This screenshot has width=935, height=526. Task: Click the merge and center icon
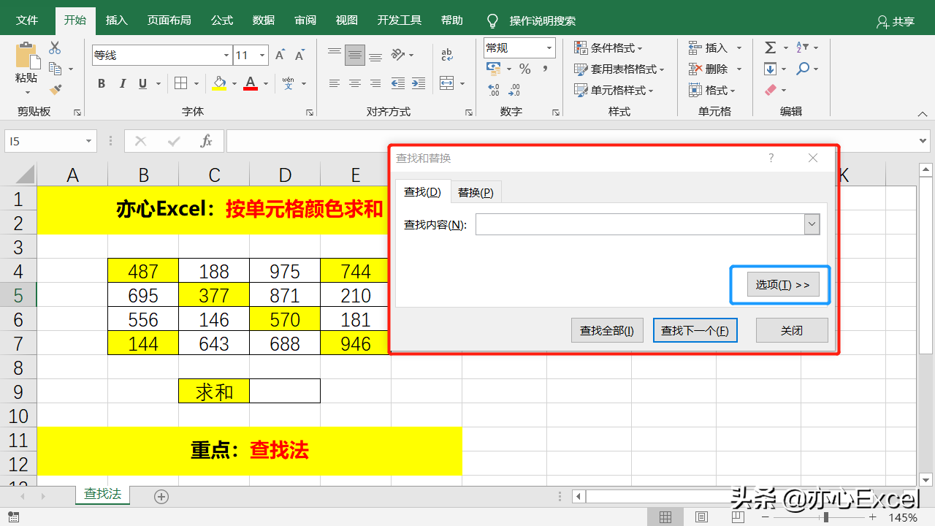(x=446, y=83)
